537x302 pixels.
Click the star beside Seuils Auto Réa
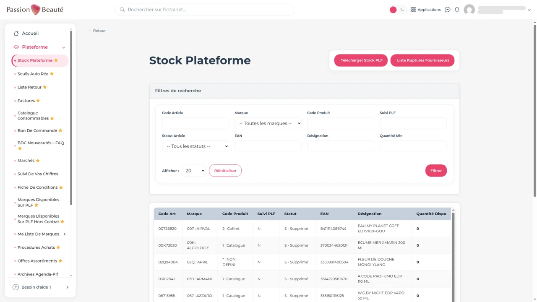52,74
